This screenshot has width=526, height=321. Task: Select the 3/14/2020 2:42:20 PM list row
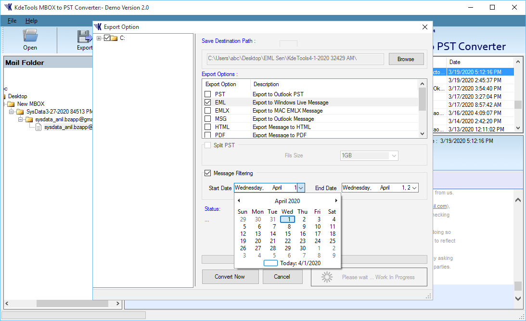[x=474, y=121]
